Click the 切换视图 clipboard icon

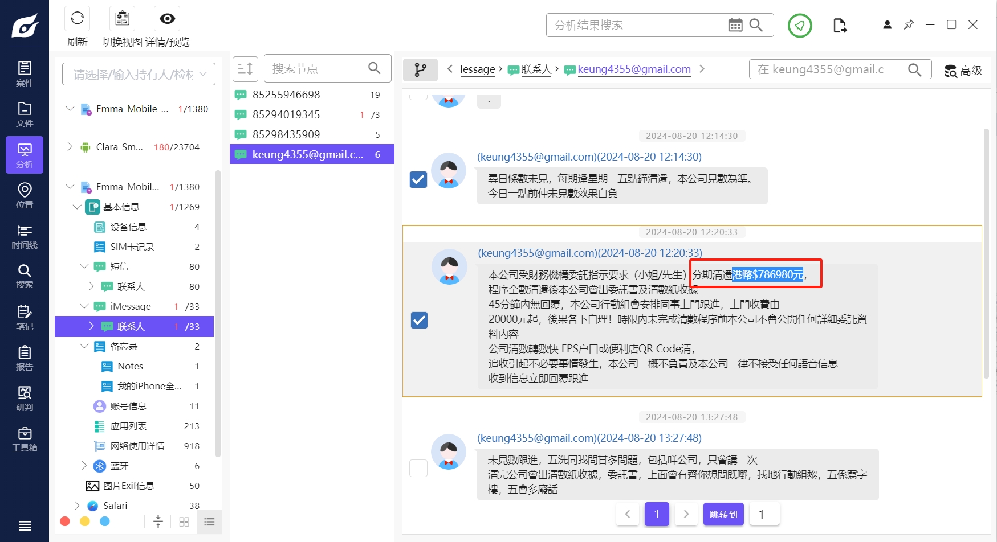[x=121, y=19]
